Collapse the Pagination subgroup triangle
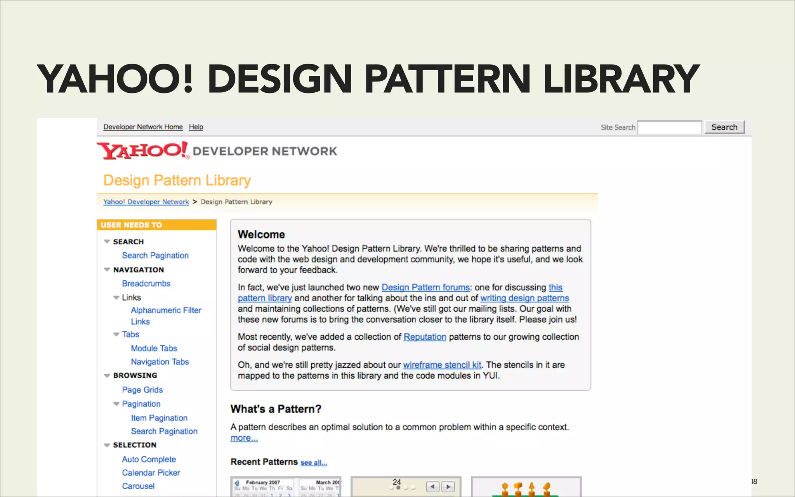The image size is (795, 497). tap(116, 404)
